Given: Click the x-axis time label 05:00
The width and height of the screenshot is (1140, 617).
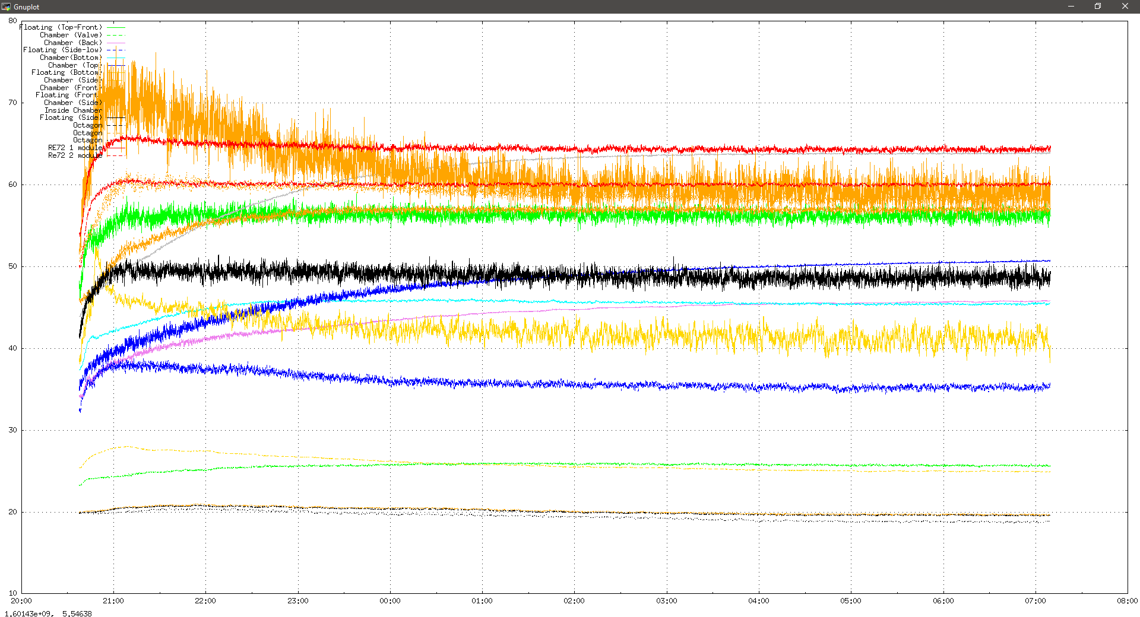Looking at the screenshot, I should pyautogui.click(x=851, y=601).
